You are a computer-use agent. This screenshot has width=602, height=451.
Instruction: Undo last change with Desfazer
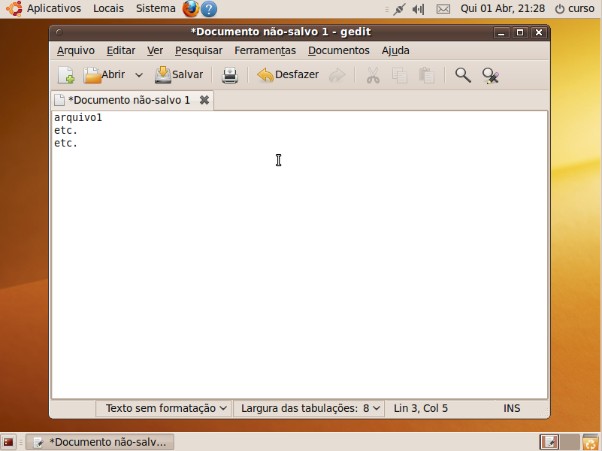click(x=288, y=75)
